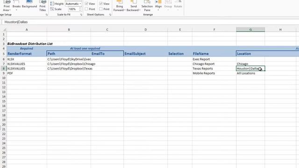Viewport: 299px width, 168px height.
Task: Click the formula bar showing Houston|Dallas
Action: point(150,22)
